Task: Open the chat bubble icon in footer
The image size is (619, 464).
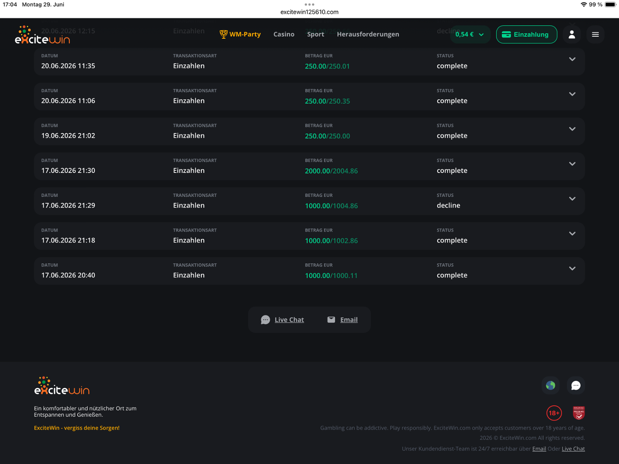Action: pyautogui.click(x=576, y=385)
